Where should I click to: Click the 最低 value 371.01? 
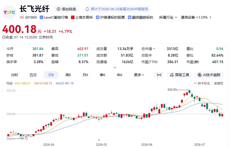(83, 55)
